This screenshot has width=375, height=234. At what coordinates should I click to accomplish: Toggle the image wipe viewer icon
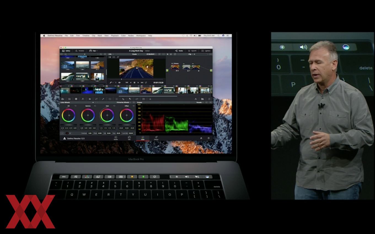coord(110,57)
